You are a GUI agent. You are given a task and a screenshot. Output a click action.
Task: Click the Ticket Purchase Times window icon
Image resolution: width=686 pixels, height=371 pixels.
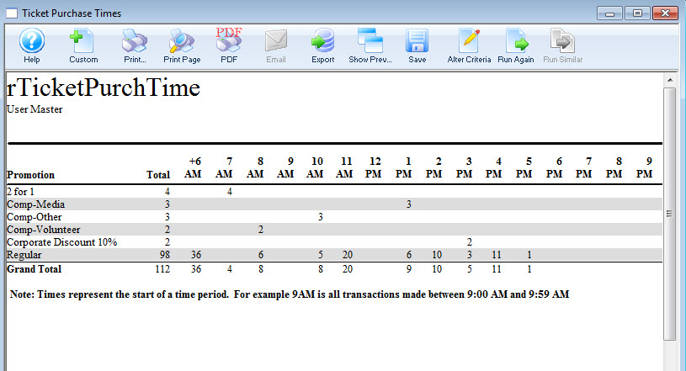tap(11, 13)
